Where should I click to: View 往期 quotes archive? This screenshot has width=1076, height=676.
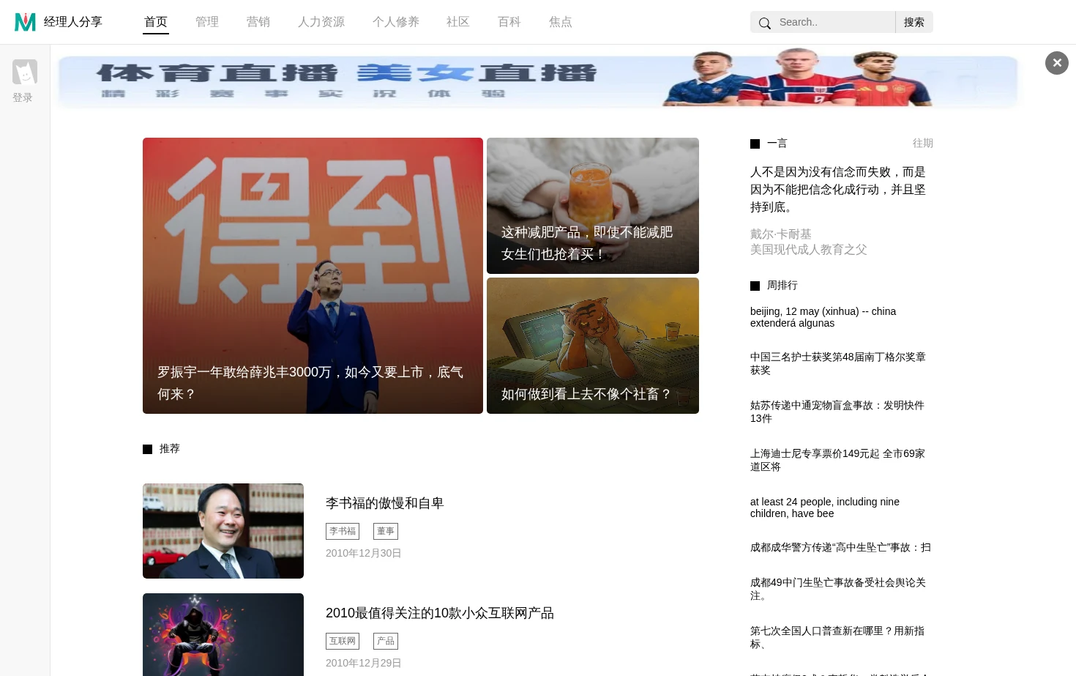coord(923,144)
